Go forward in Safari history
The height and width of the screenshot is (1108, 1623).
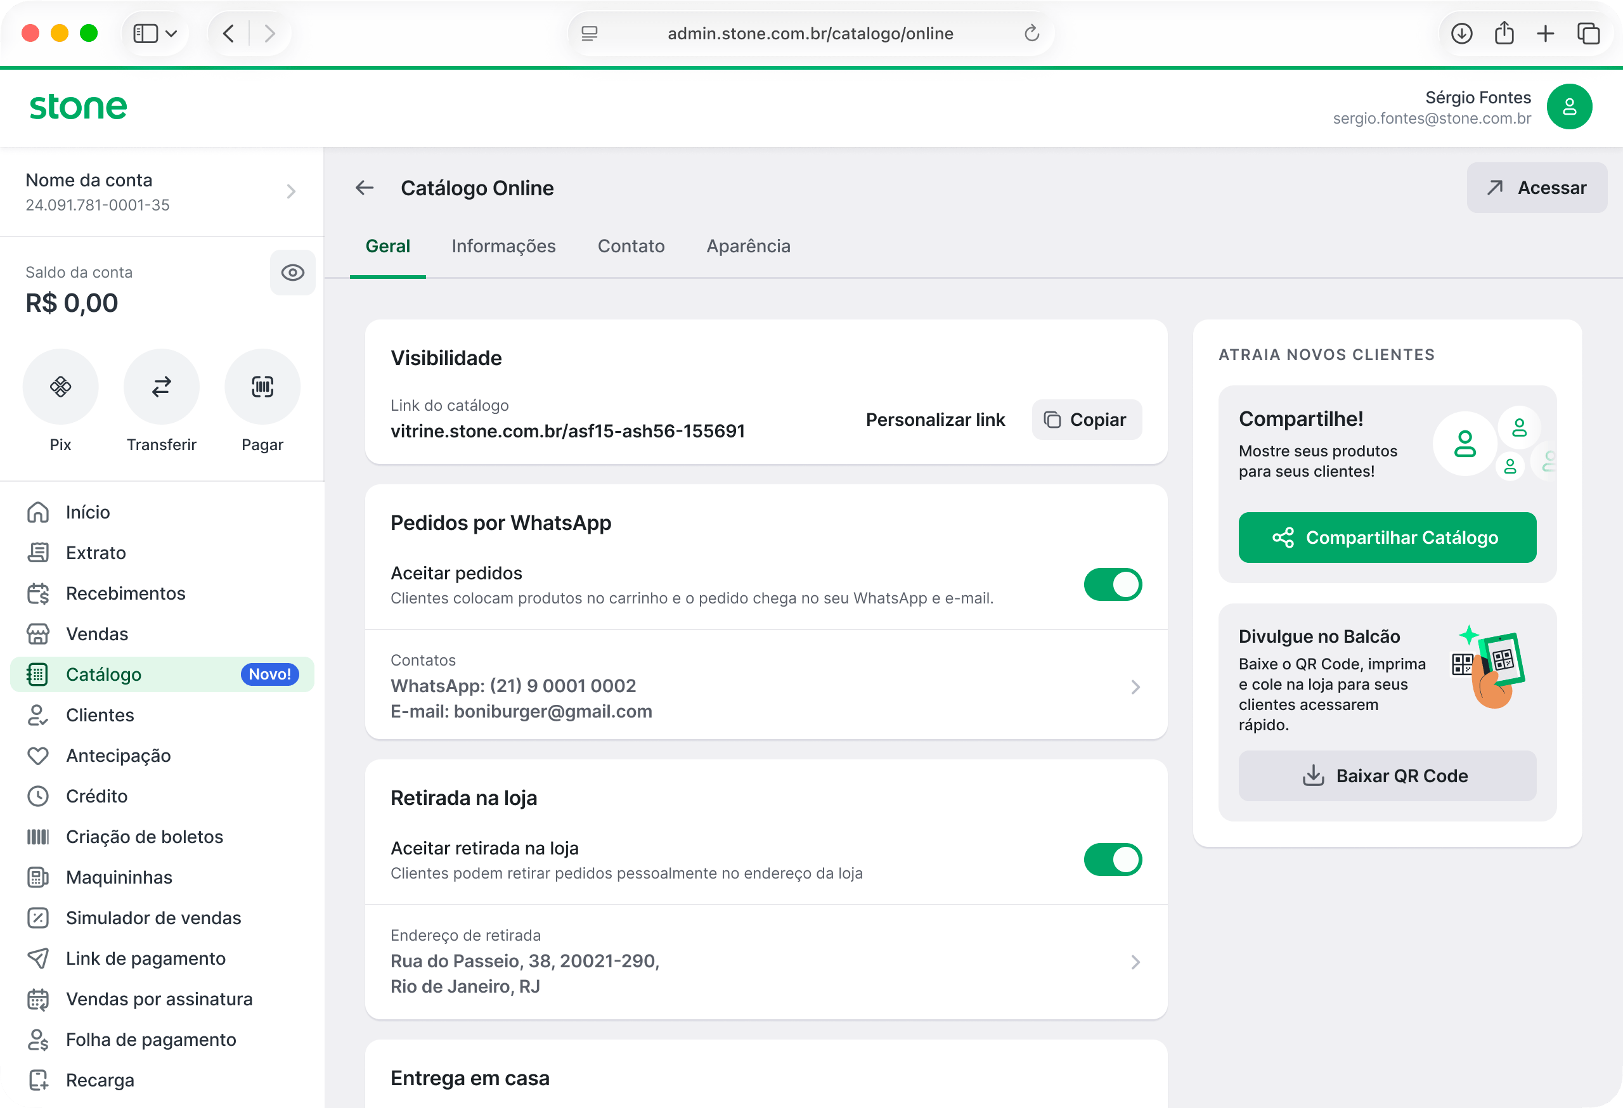[269, 33]
